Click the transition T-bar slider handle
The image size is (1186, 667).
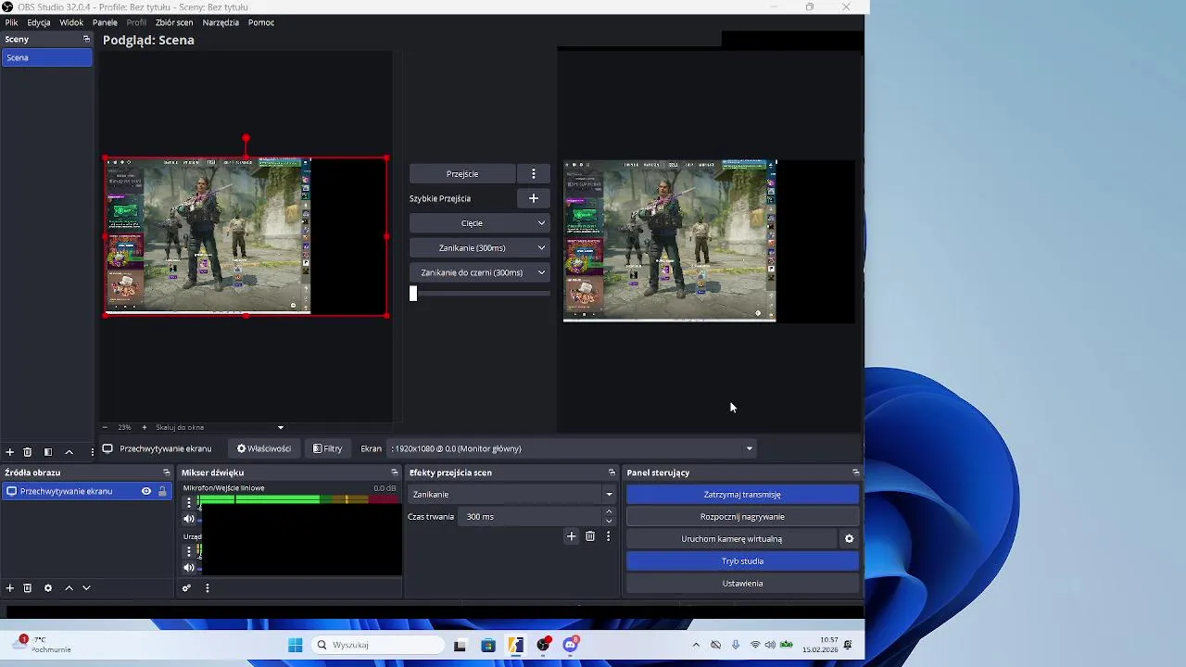413,294
